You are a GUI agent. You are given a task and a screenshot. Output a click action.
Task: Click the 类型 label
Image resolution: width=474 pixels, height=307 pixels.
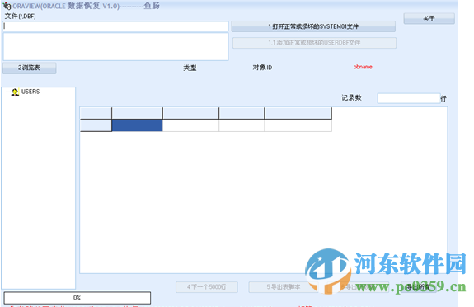190,68
